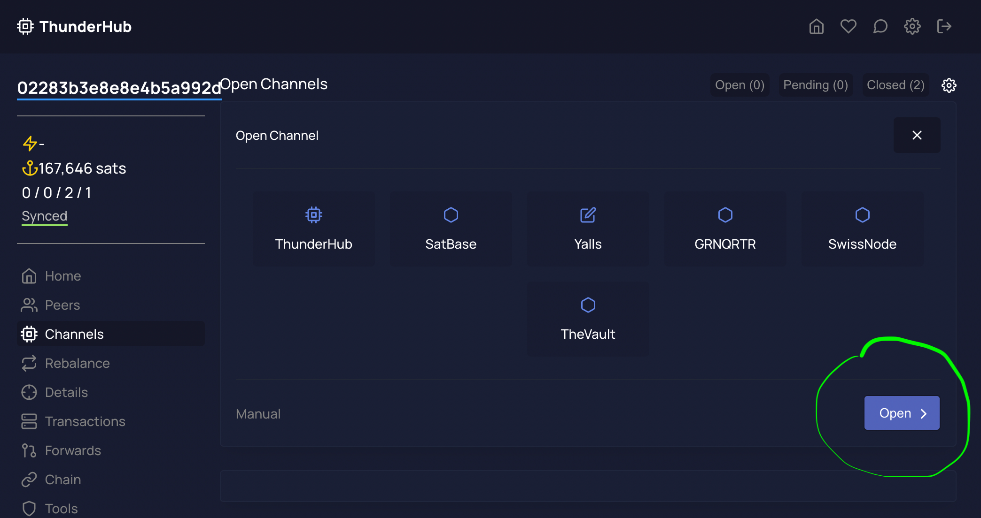
Task: Switch to Pending (0) channels tab
Action: pos(816,85)
